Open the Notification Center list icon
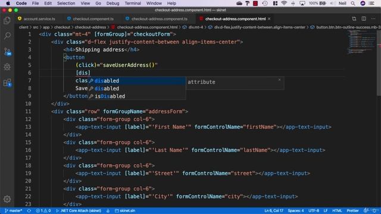Image resolution: width=381 pixels, height=214 pixels. click(x=371, y=3)
